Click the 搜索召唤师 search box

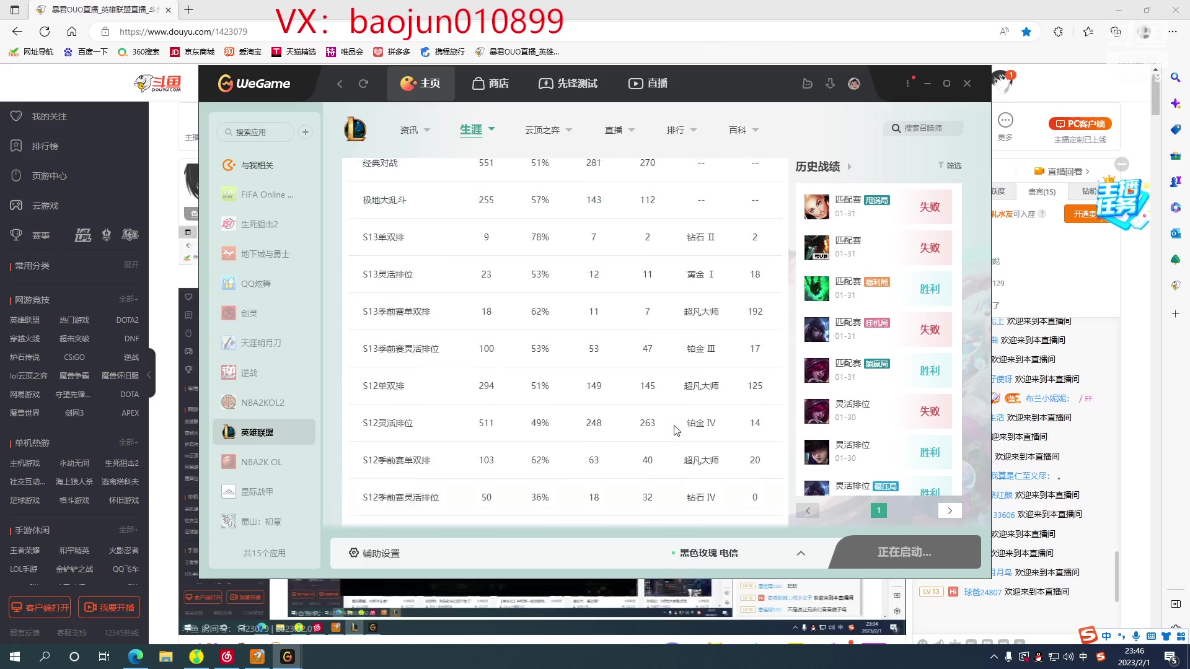click(923, 128)
